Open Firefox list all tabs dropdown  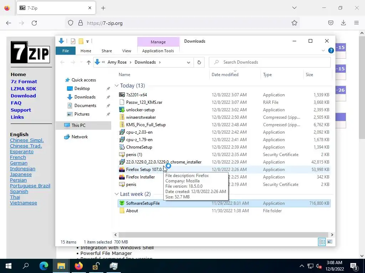294,8
